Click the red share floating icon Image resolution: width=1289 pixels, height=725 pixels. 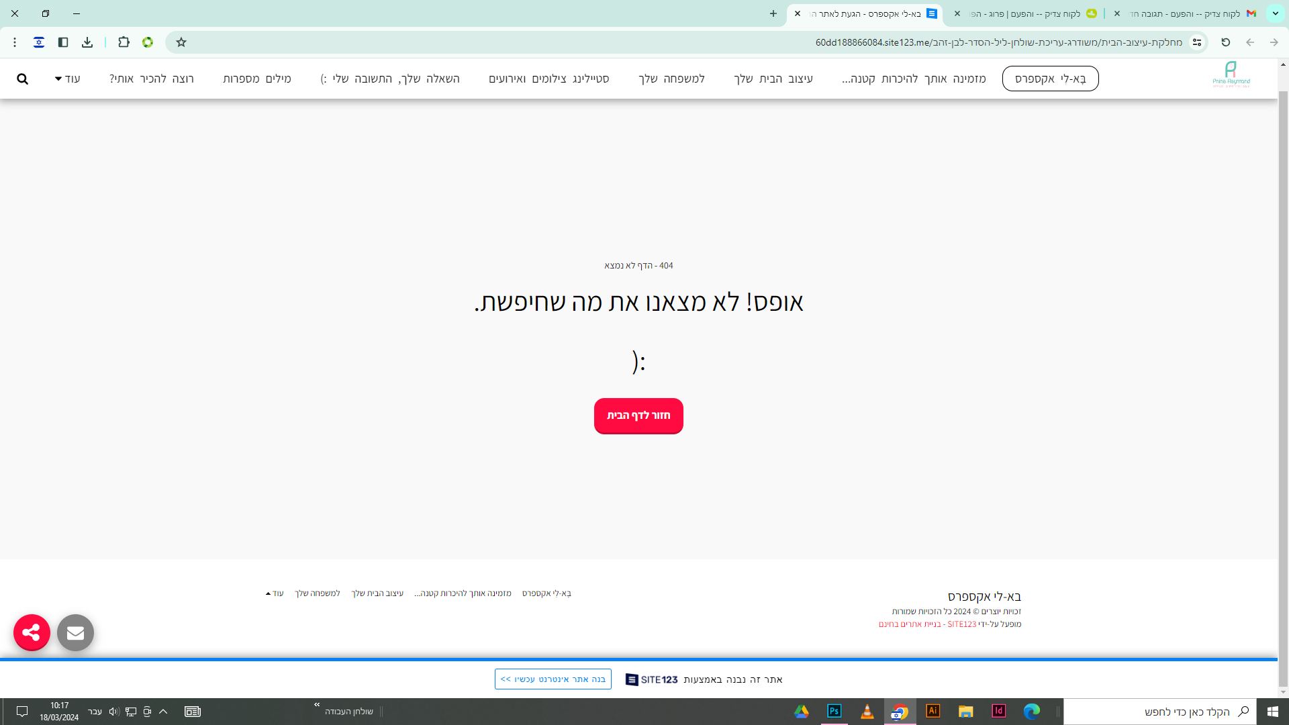click(x=32, y=632)
